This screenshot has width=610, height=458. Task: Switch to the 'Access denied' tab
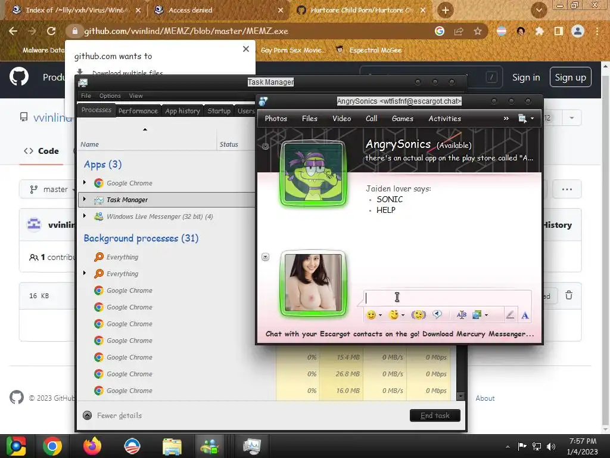click(x=219, y=10)
